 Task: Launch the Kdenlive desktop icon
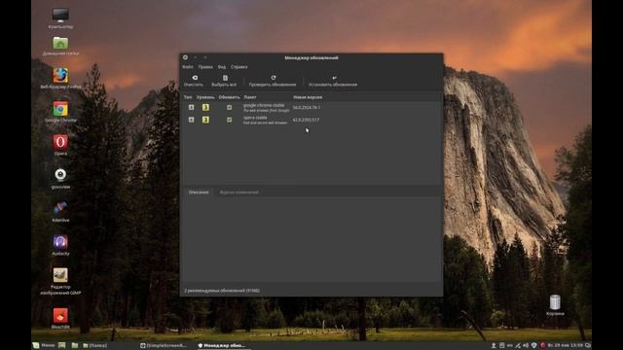[60, 211]
